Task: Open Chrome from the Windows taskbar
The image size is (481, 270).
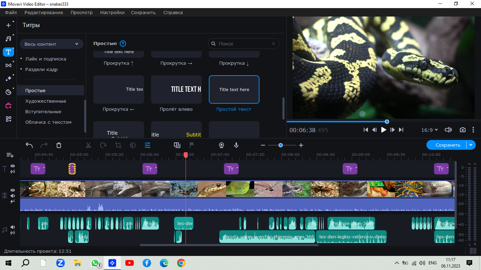Action: tap(181, 263)
